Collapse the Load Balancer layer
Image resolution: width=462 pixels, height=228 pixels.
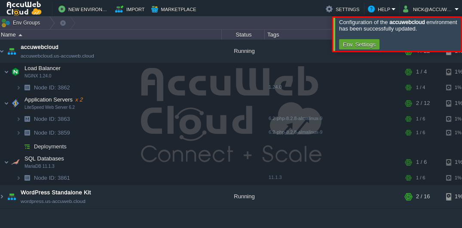pyautogui.click(x=6, y=72)
